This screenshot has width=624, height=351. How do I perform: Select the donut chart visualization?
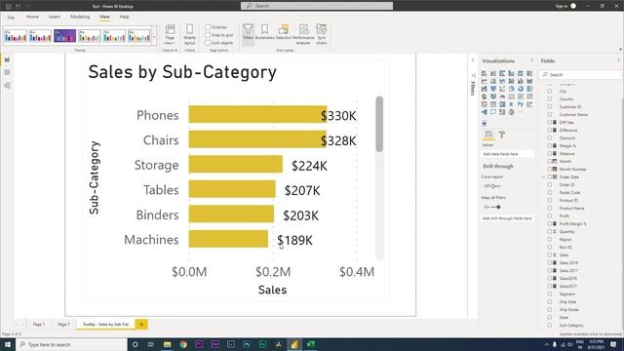click(520, 89)
